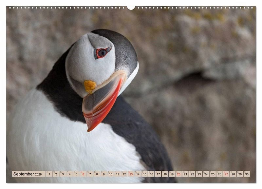This screenshot has height=189, width=262.
Task: Click day 18 in the date strip
Action: tap(165, 174)
